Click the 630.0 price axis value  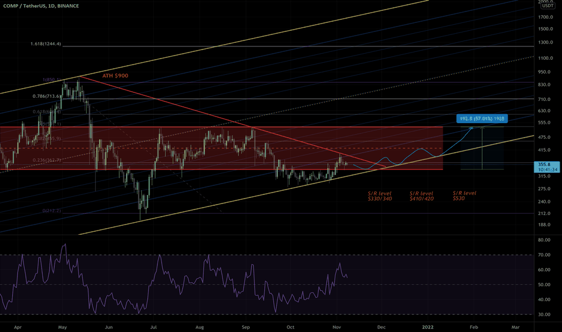point(545,110)
